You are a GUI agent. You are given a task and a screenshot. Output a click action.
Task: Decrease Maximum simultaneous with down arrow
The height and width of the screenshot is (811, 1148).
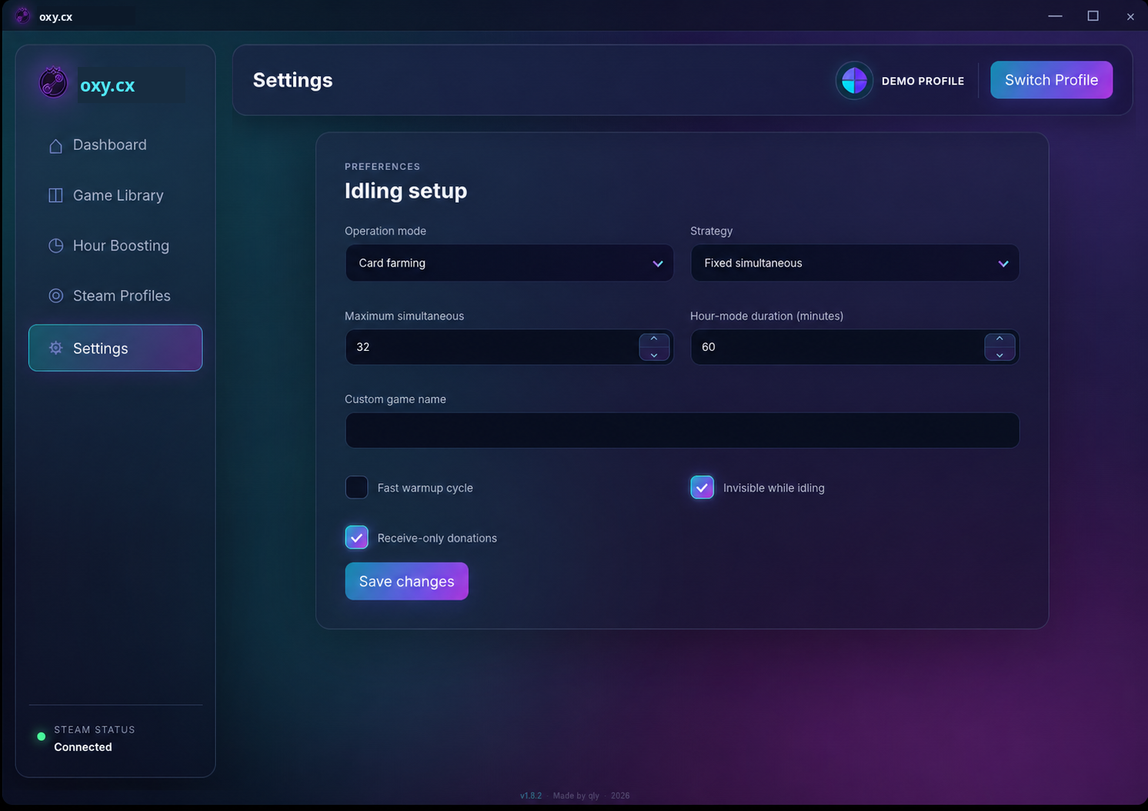coord(654,355)
